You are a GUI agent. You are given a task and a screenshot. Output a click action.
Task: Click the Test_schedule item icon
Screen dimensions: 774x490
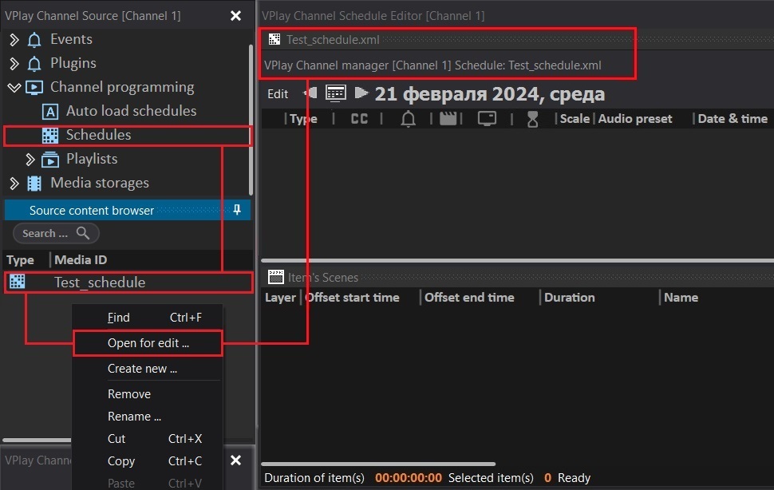(18, 281)
